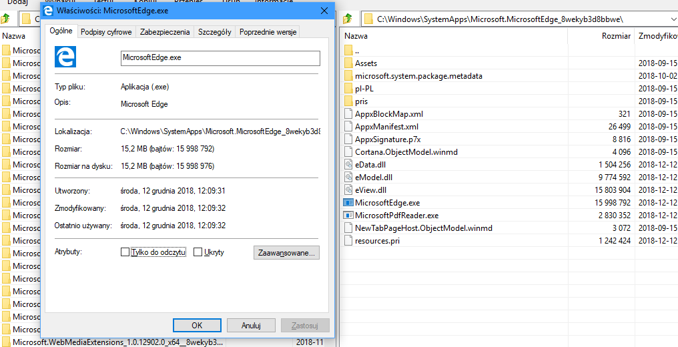Click the folder icon in the right path box

368,19
